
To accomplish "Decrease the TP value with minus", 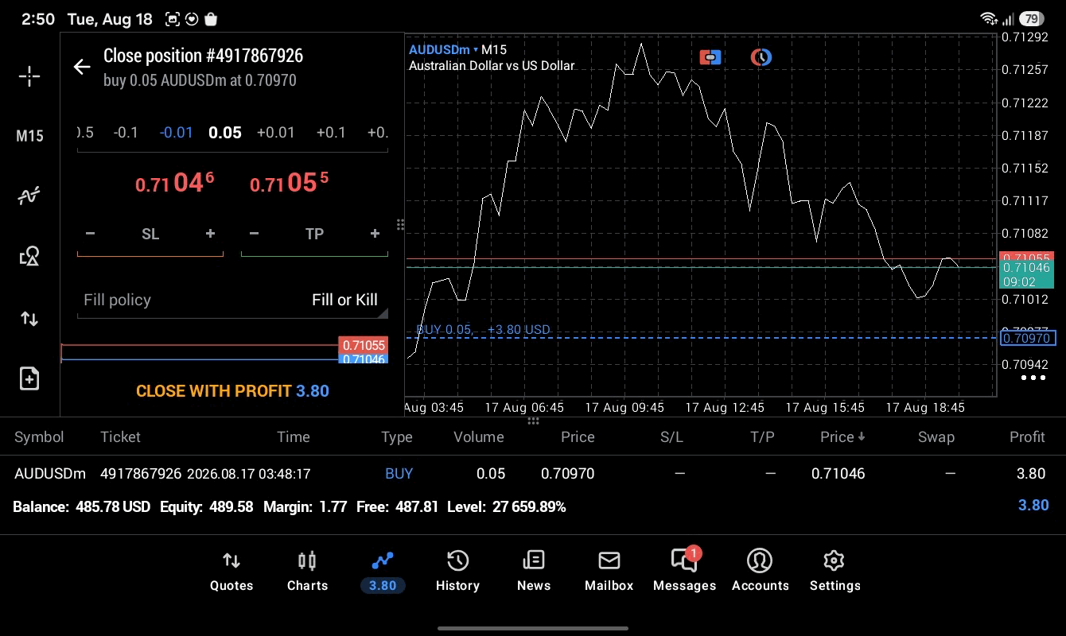I will pos(254,234).
